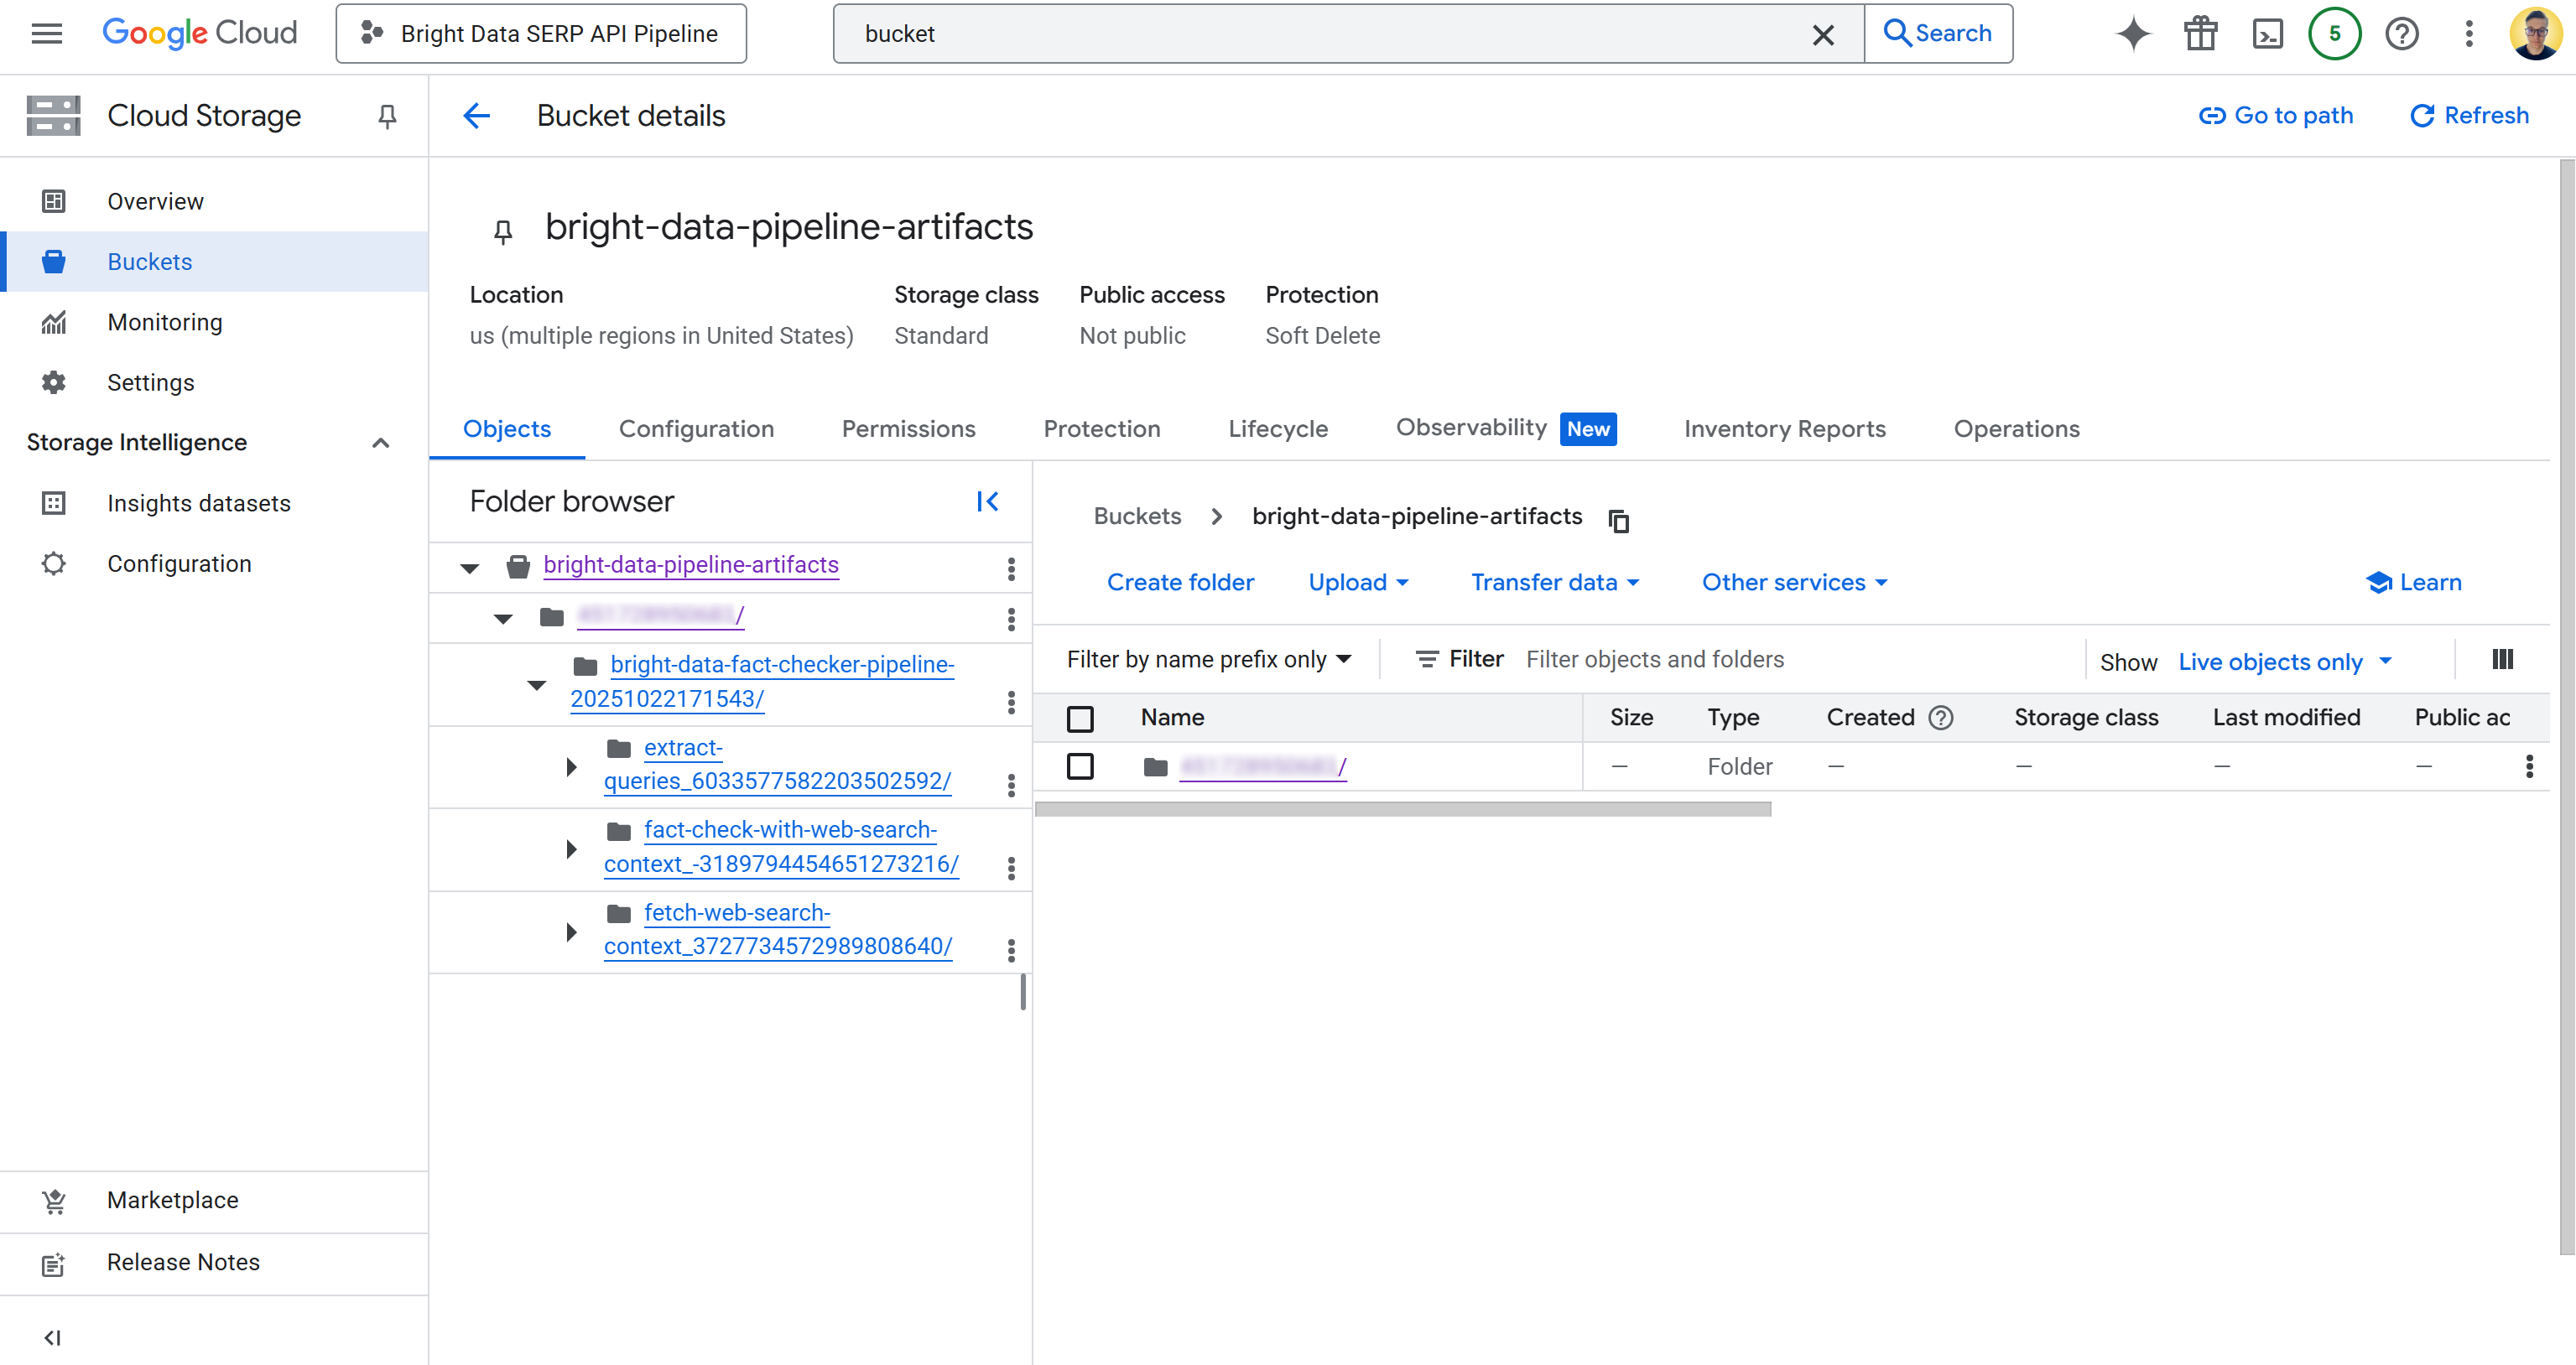The width and height of the screenshot is (2576, 1365).
Task: Collapse Storage Intelligence section
Action: [x=380, y=443]
